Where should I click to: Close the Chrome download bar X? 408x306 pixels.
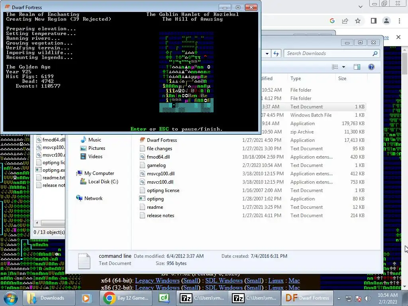(x=398, y=37)
